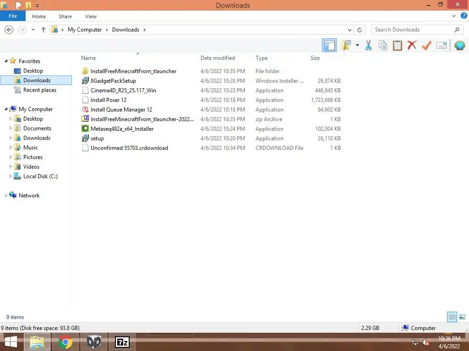Select the InstallFreeMinecraftFrom_tlauncher-2022 zip archive
Screen dimensions: 469x351
pos(142,119)
